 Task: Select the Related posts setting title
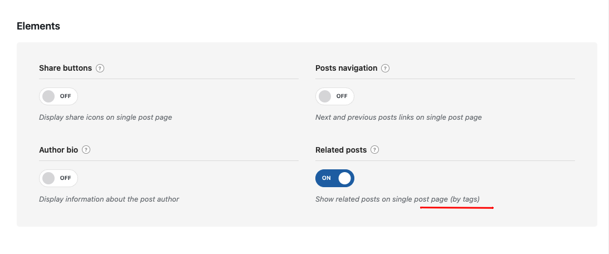pyautogui.click(x=341, y=150)
